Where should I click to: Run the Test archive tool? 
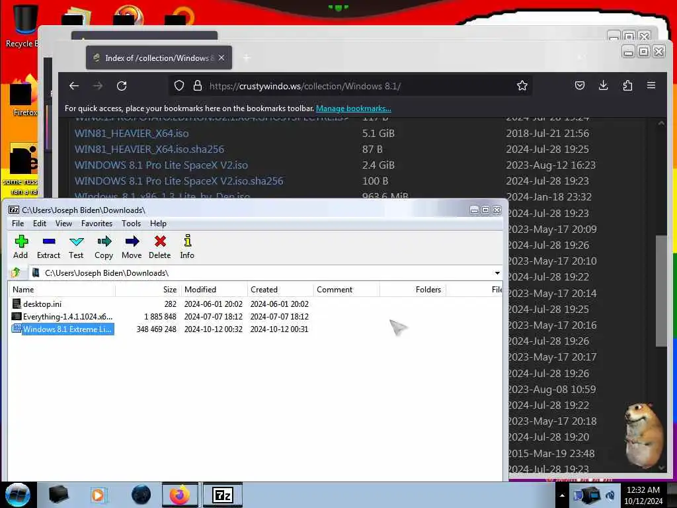coord(76,247)
